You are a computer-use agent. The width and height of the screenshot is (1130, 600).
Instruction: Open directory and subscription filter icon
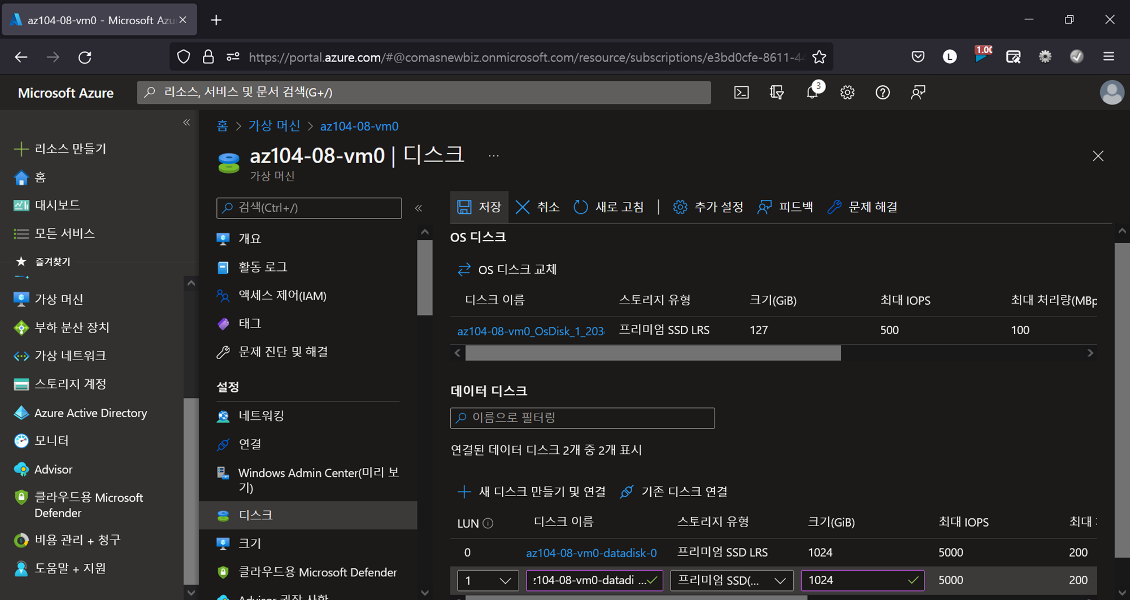777,93
